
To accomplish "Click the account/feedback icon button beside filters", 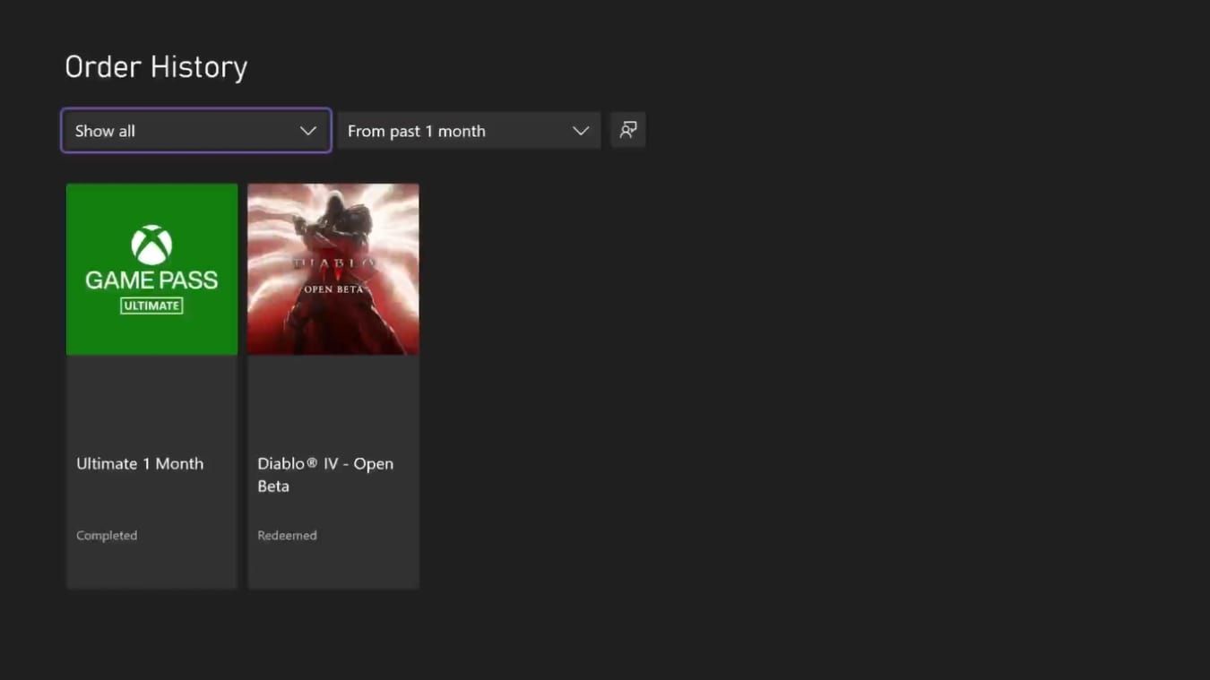I will [x=628, y=131].
